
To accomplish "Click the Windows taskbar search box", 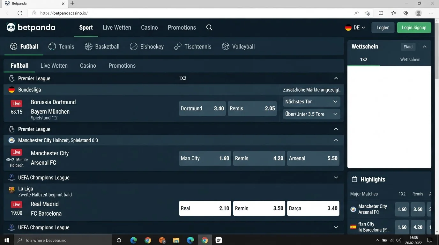I will (63, 240).
